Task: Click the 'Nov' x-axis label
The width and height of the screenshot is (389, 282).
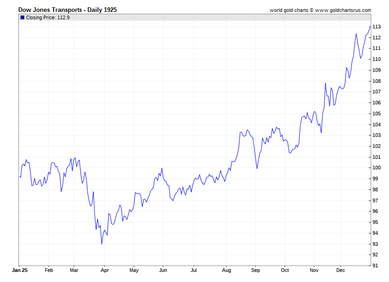Action: (x=314, y=270)
